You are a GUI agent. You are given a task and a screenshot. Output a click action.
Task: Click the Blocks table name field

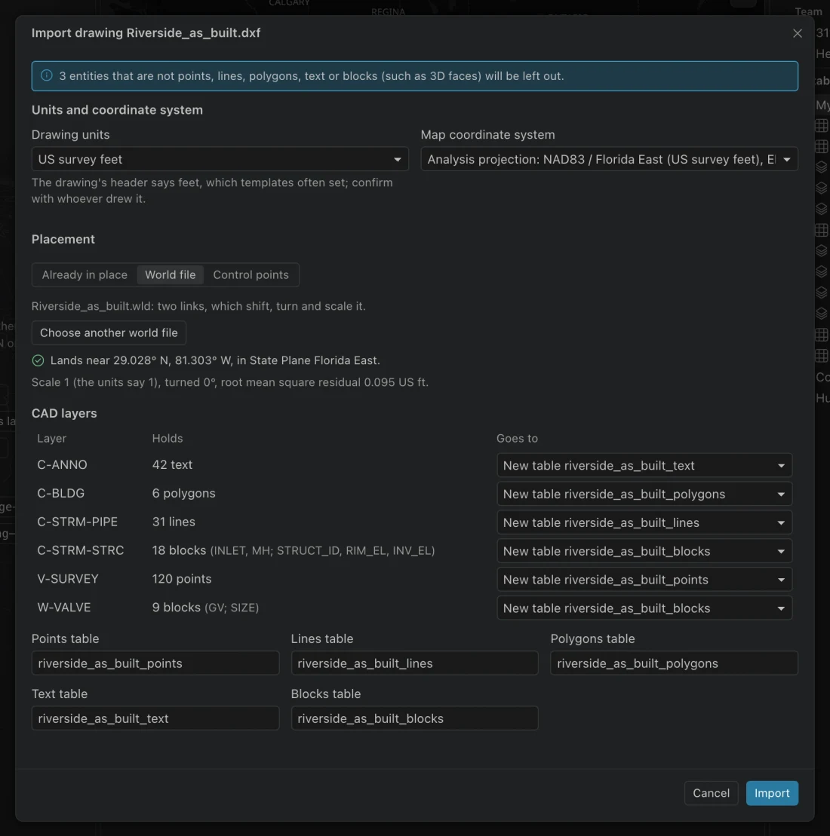tap(415, 718)
